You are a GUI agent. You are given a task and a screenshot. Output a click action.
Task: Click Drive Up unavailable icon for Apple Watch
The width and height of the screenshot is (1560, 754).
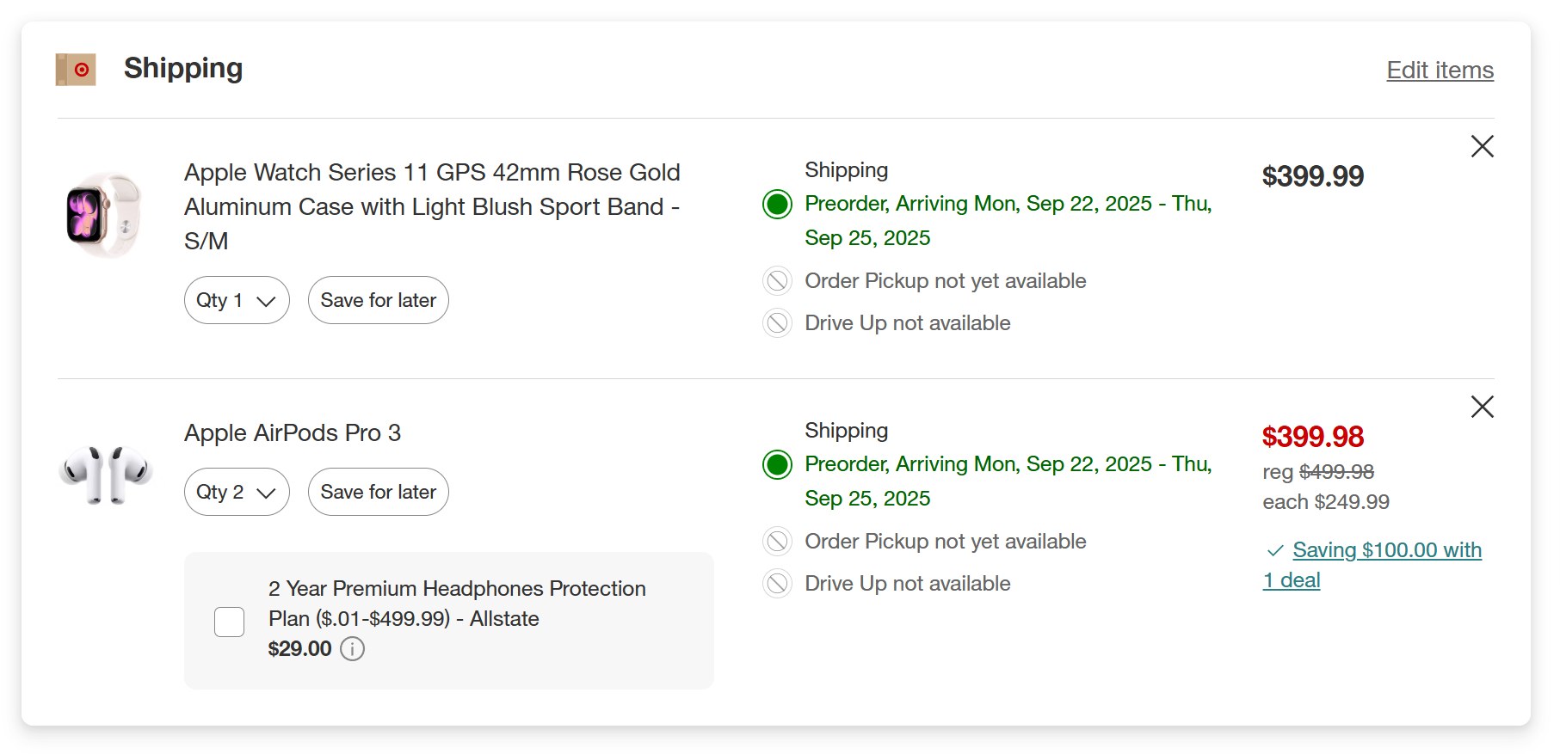[777, 323]
